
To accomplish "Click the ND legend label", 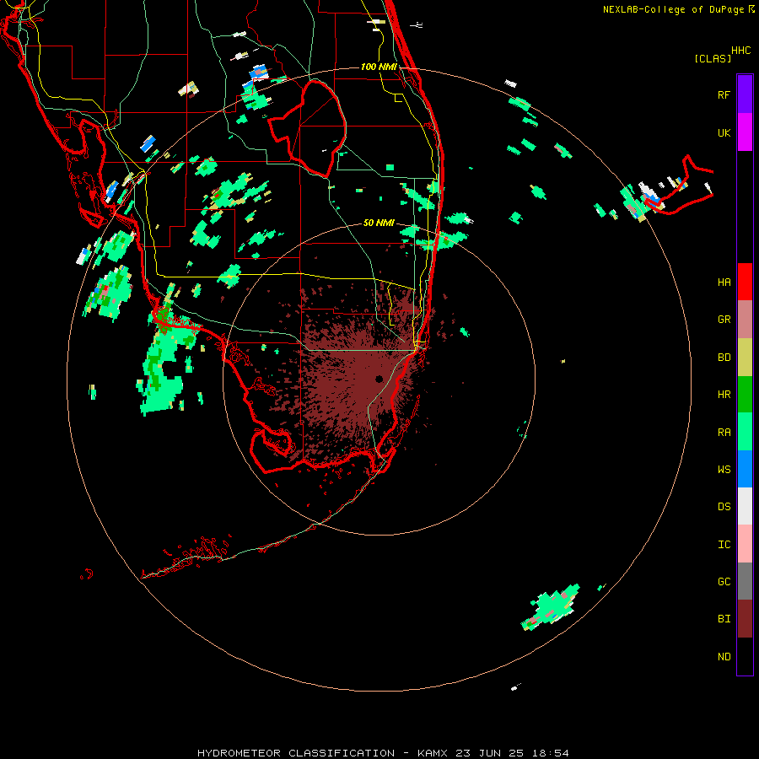I will click(724, 656).
